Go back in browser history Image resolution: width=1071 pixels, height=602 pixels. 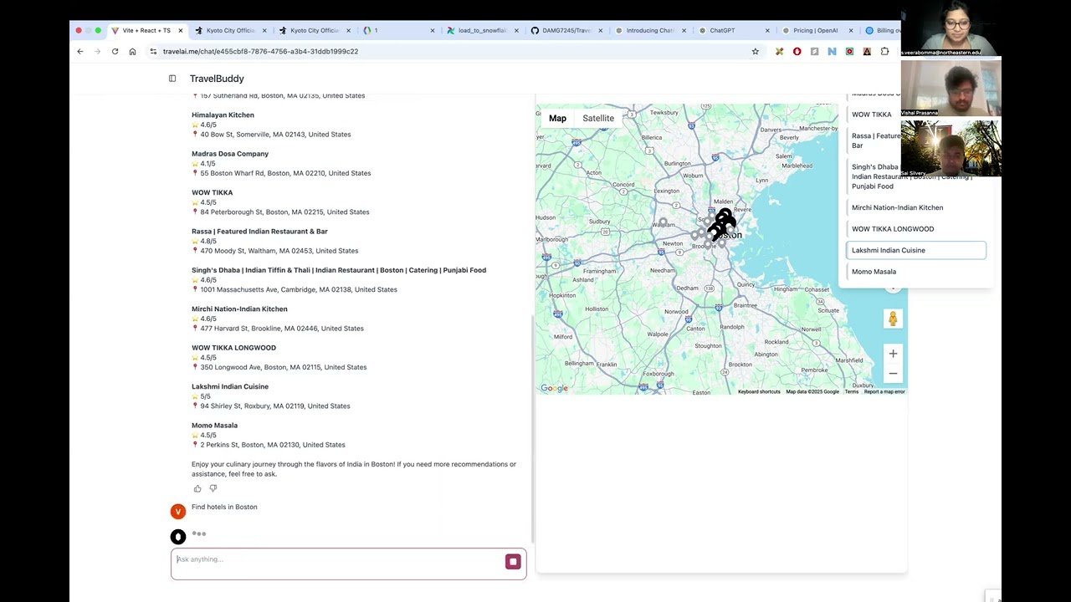80,51
